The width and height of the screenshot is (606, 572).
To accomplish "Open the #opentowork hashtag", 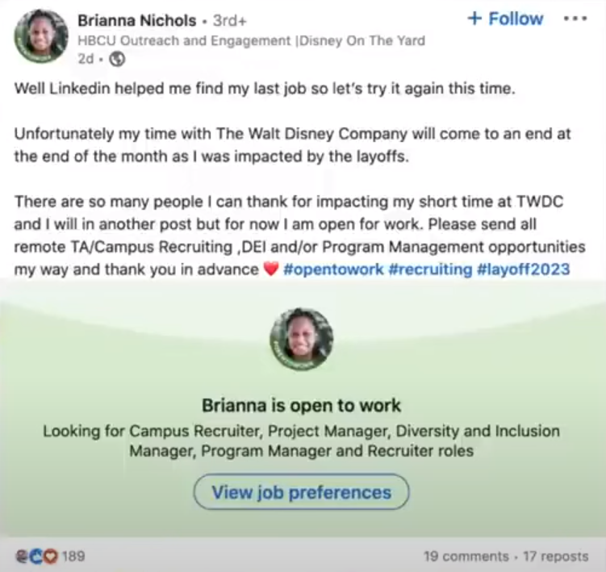I will tap(333, 269).
